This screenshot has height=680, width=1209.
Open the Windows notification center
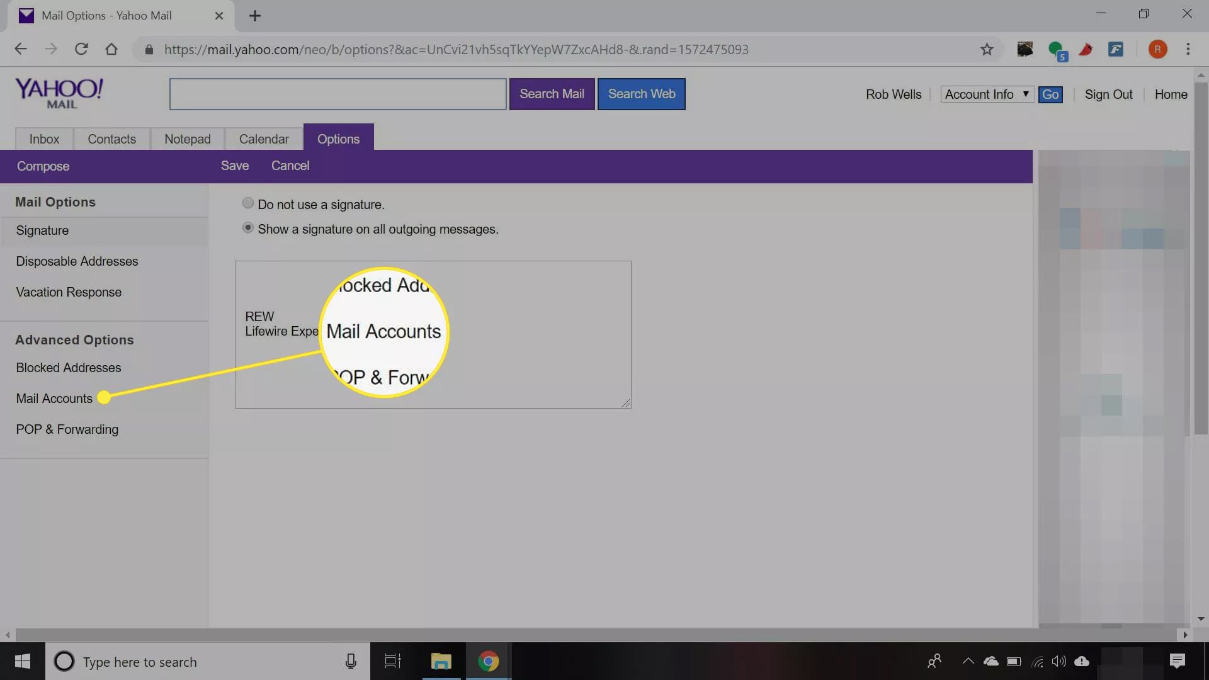pyautogui.click(x=1177, y=661)
